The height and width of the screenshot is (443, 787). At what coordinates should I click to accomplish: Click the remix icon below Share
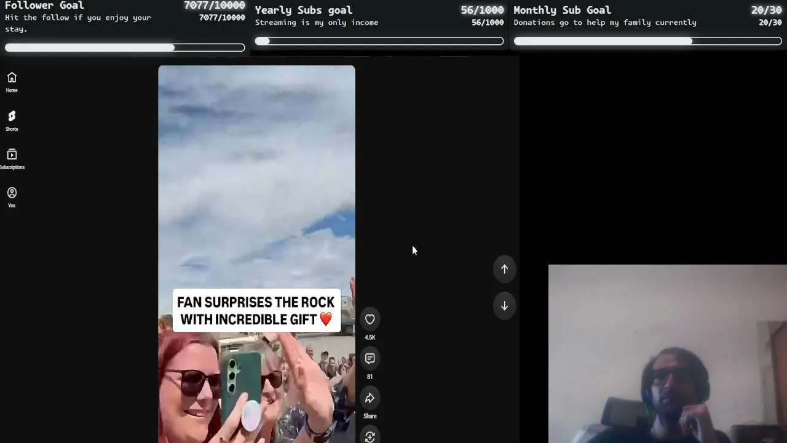pyautogui.click(x=370, y=436)
